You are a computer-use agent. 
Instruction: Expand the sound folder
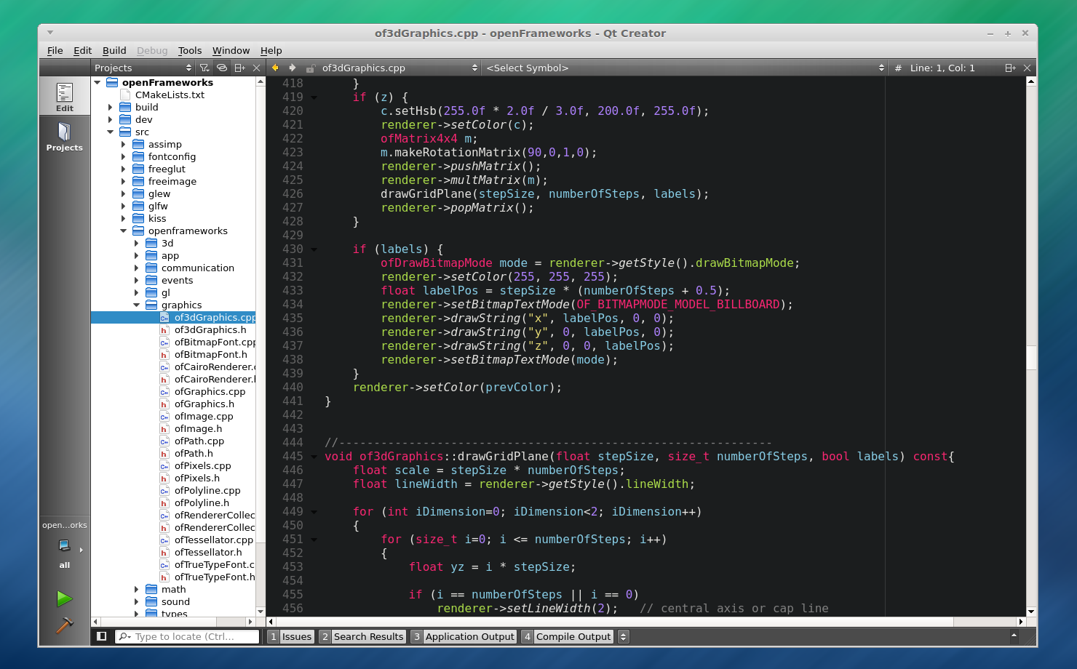137,602
